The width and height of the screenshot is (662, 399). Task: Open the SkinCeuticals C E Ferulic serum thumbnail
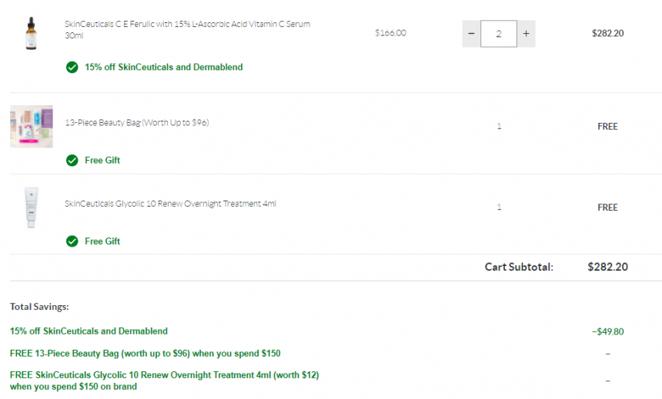click(x=32, y=33)
